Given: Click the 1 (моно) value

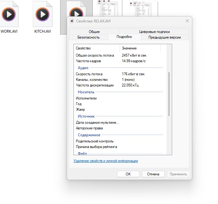Looking at the screenshot, I should (x=128, y=80).
